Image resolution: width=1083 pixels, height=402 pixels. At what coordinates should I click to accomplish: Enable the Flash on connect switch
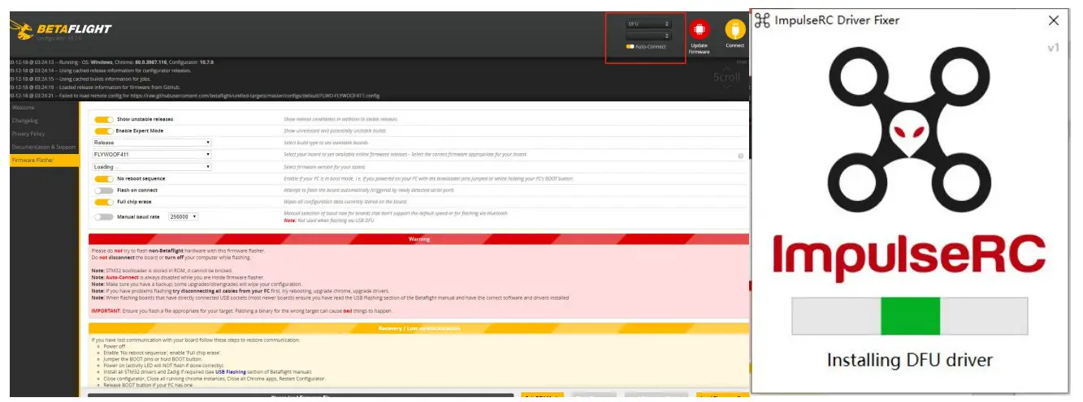point(104,190)
